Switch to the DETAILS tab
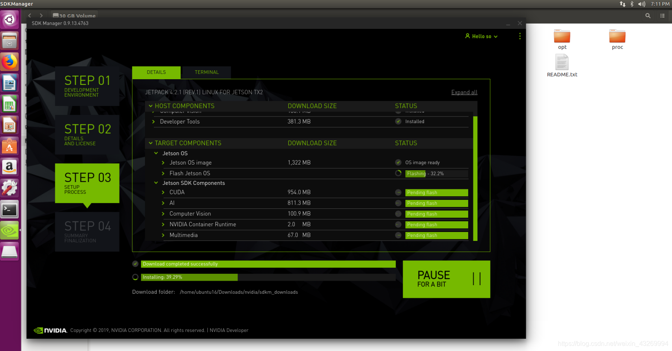Viewport: 672px width, 351px height. [x=156, y=72]
